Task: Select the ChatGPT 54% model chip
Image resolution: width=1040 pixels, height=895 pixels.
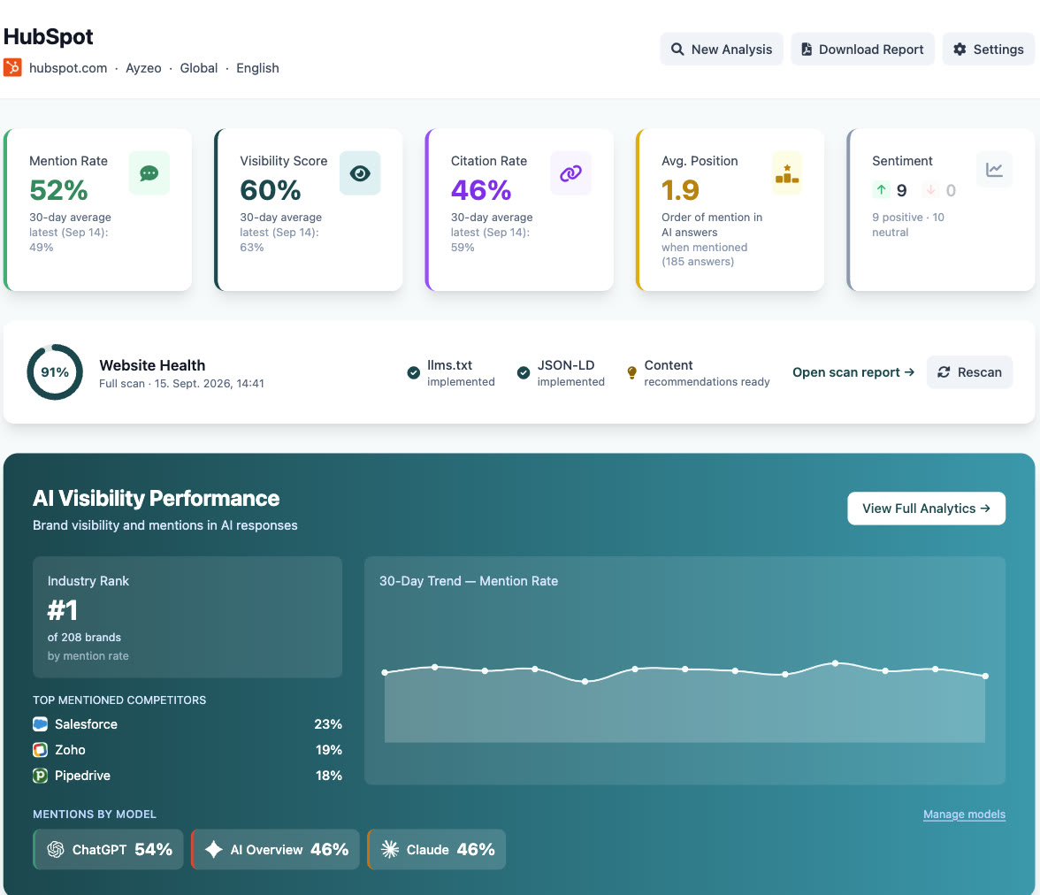Action: point(109,849)
